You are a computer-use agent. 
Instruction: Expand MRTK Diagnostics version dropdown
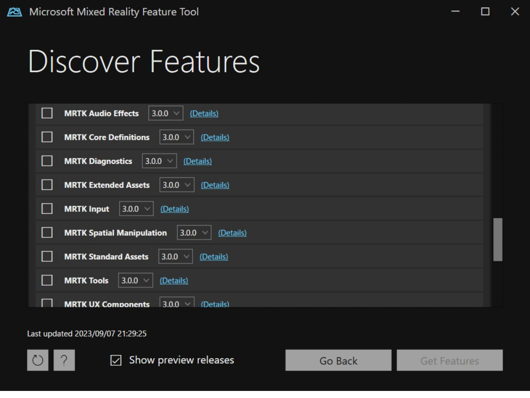159,161
